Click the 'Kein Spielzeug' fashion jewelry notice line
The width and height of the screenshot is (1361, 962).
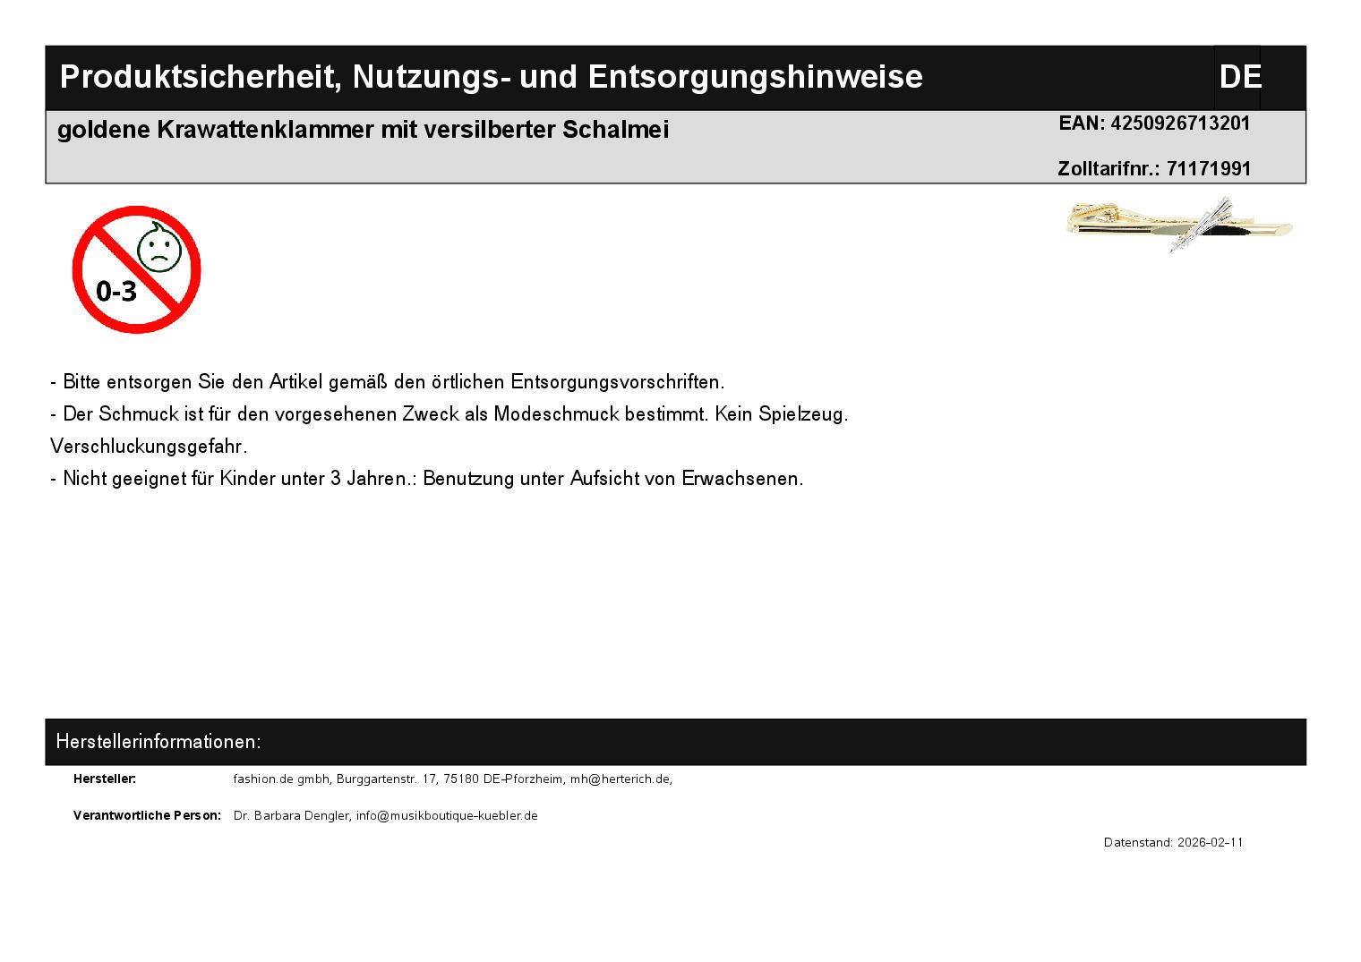point(449,414)
